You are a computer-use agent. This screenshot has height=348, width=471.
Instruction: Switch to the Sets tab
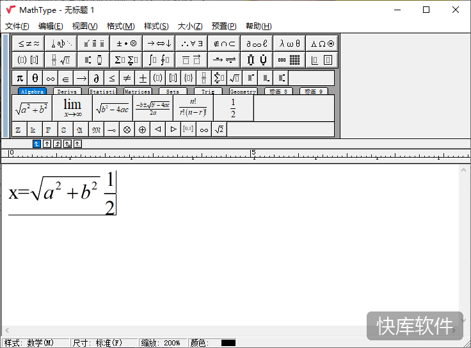point(173,92)
